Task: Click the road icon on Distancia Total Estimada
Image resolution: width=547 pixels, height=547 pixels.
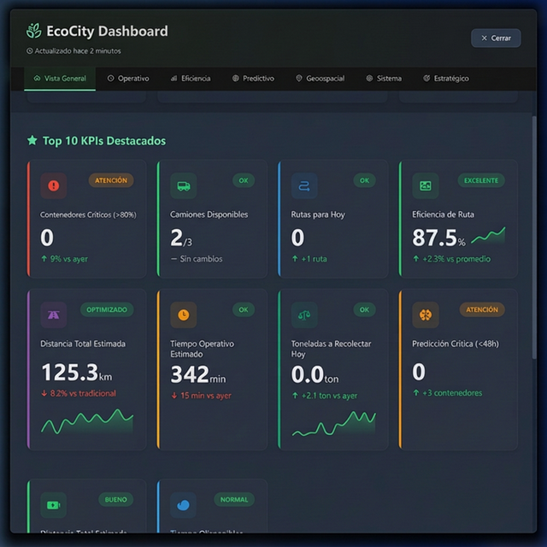Action: coord(53,315)
